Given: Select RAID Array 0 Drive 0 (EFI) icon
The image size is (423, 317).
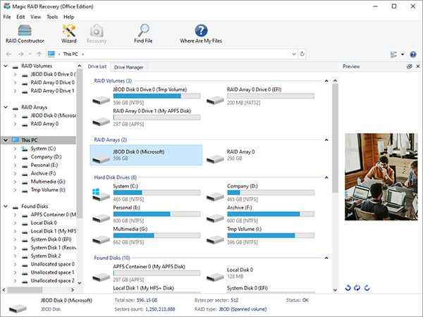Looking at the screenshot, I should [215, 101].
